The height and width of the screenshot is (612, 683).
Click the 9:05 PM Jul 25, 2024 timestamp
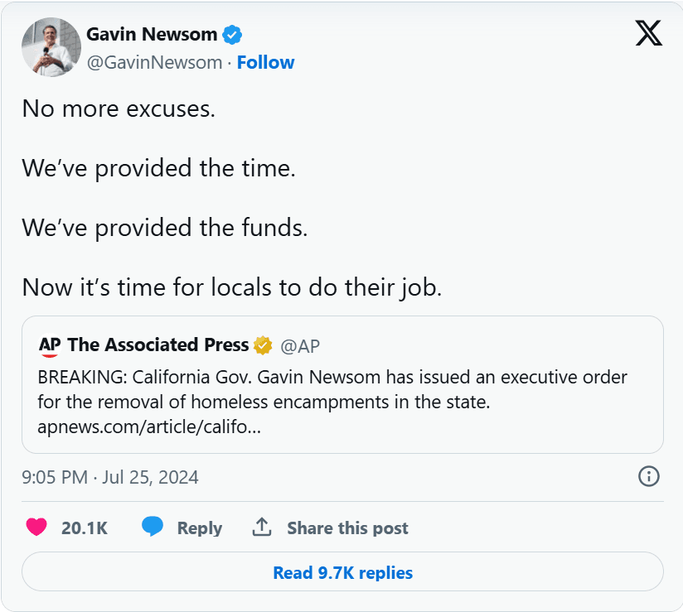coord(110,477)
